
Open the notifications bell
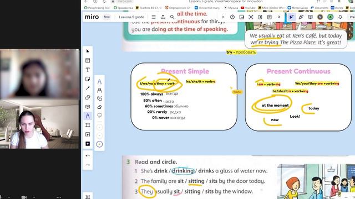pyautogui.click(x=340, y=17)
